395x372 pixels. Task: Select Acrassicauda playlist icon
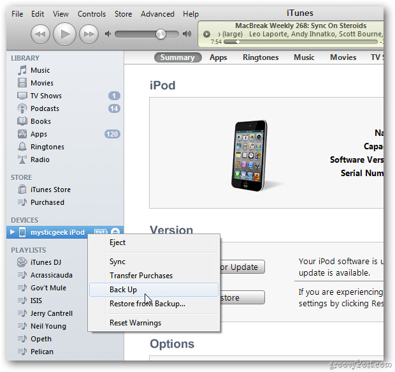click(x=22, y=275)
